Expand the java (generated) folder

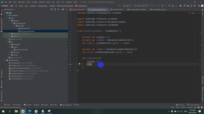pyautogui.click(x=7, y=39)
